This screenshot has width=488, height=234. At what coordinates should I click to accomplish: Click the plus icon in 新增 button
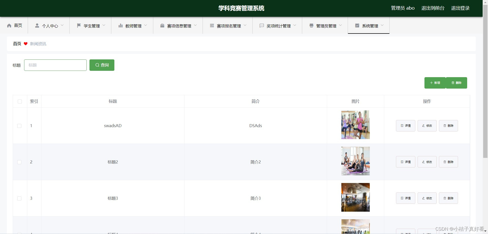[431, 83]
